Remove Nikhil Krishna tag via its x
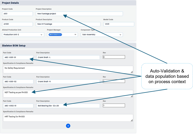This screenshot has width=193, height=134. (61, 35)
